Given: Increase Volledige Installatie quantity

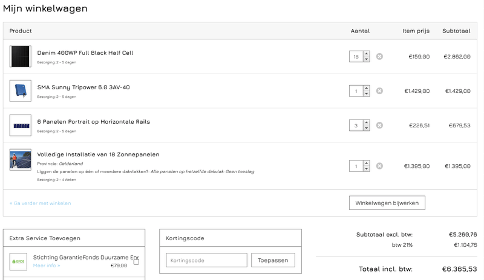Looking at the screenshot, I should pos(367,164).
